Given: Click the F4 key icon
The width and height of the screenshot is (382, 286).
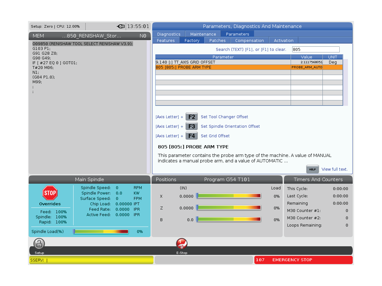Looking at the screenshot, I should point(192,136).
